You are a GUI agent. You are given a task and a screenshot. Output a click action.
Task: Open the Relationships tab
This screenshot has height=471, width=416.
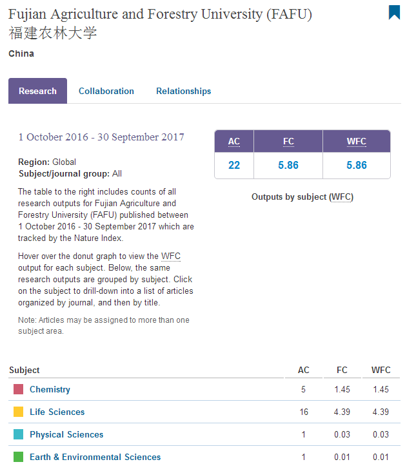(183, 91)
